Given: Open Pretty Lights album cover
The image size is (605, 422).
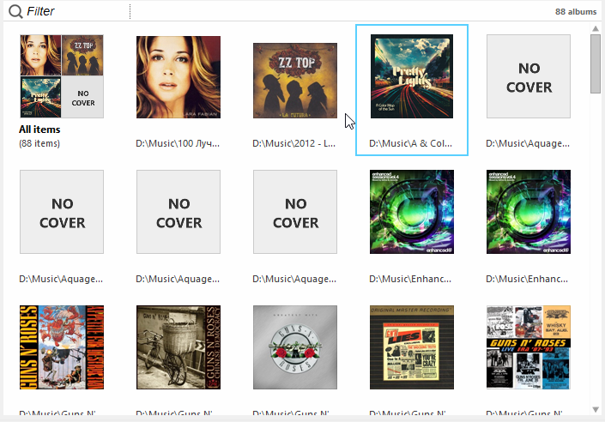Looking at the screenshot, I should pos(412,76).
